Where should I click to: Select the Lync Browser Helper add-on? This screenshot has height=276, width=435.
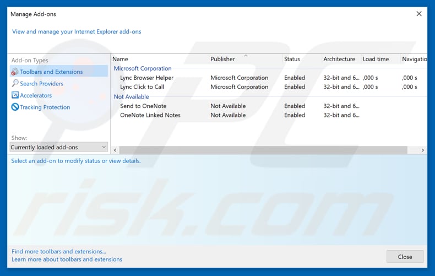pyautogui.click(x=146, y=78)
